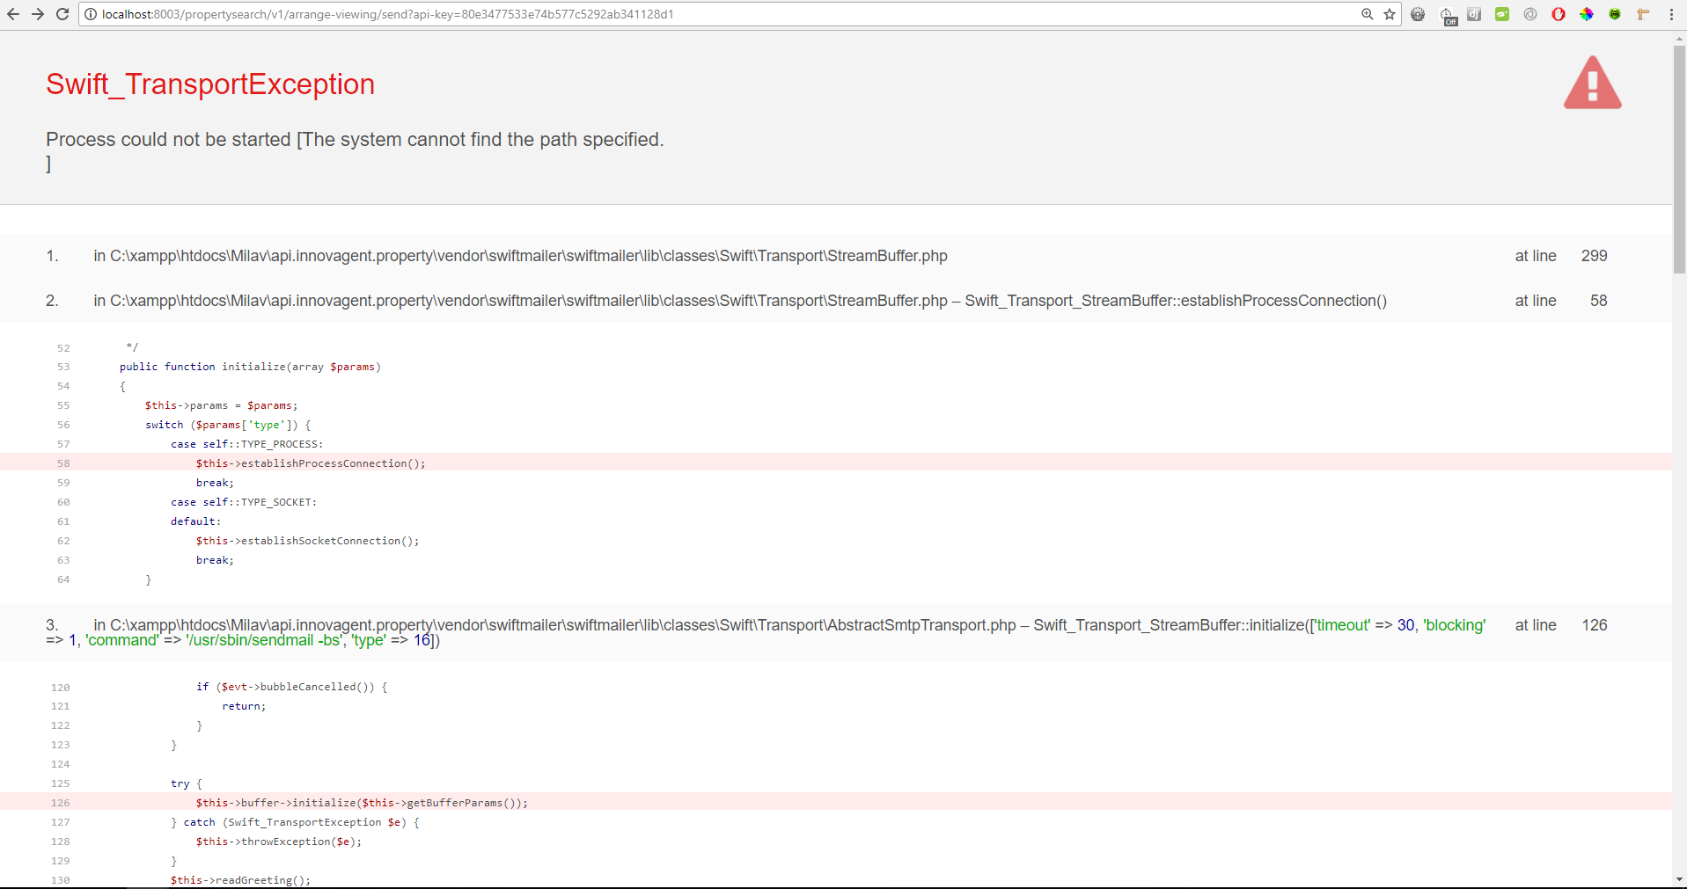Click code line '$this->throwException($e);'
The width and height of the screenshot is (1687, 889).
coord(279,842)
